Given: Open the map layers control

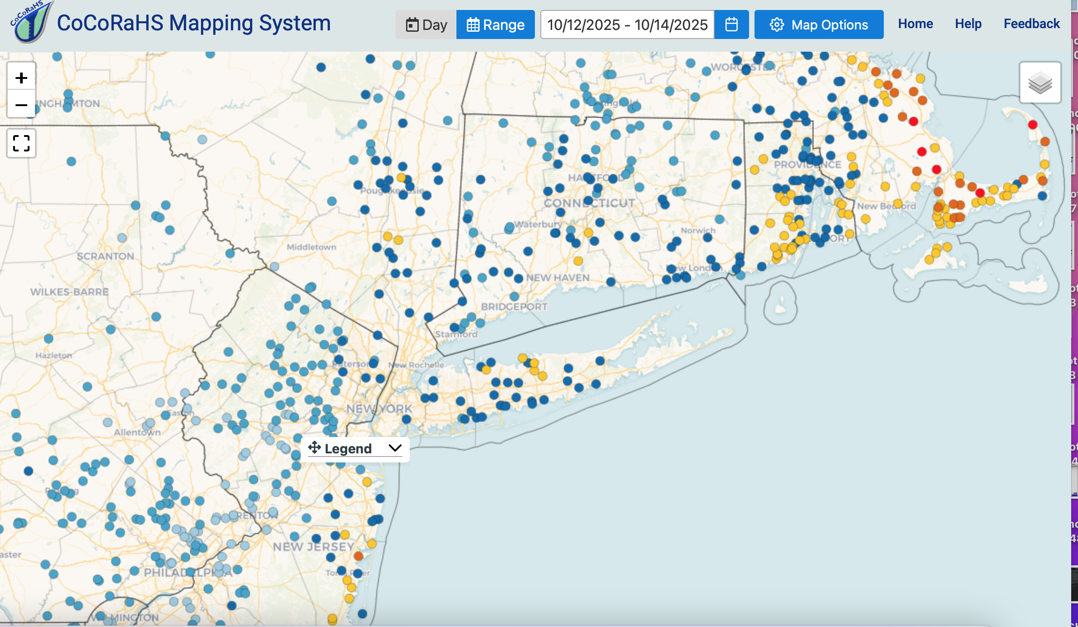Looking at the screenshot, I should coord(1040,83).
